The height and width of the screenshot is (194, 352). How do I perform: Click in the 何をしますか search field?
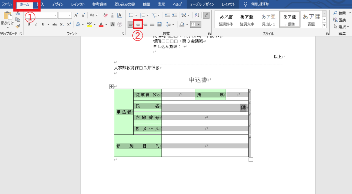260,4
